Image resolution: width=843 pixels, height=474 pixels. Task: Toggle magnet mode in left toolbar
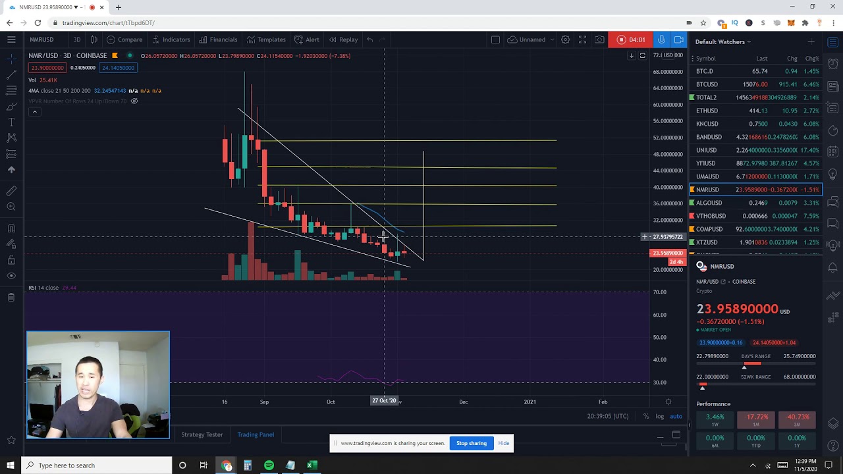[11, 228]
